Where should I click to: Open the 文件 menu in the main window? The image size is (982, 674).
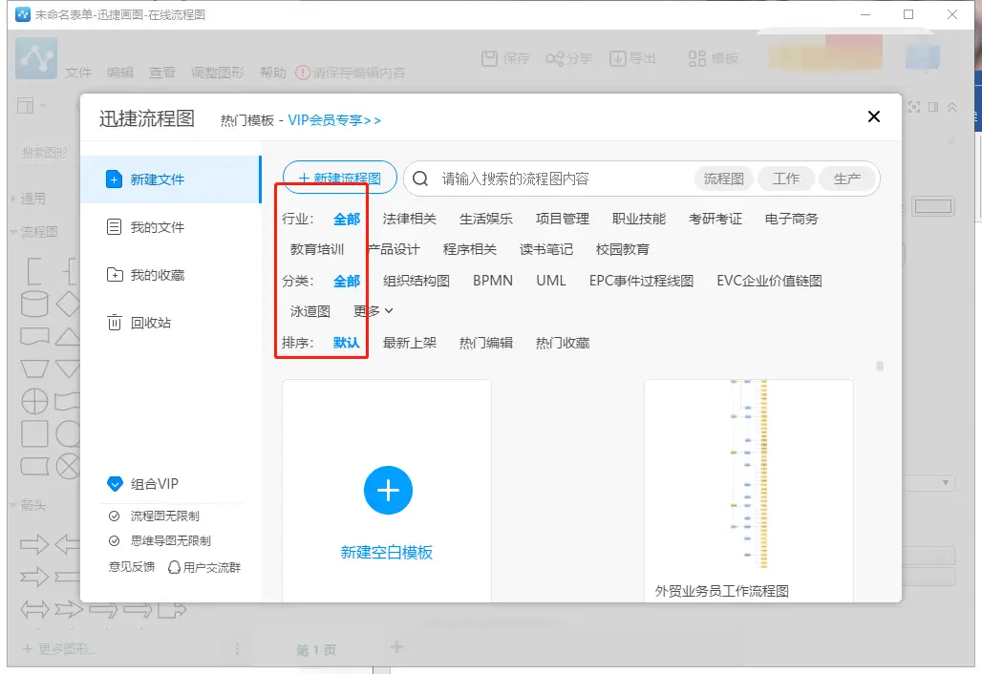tap(78, 73)
